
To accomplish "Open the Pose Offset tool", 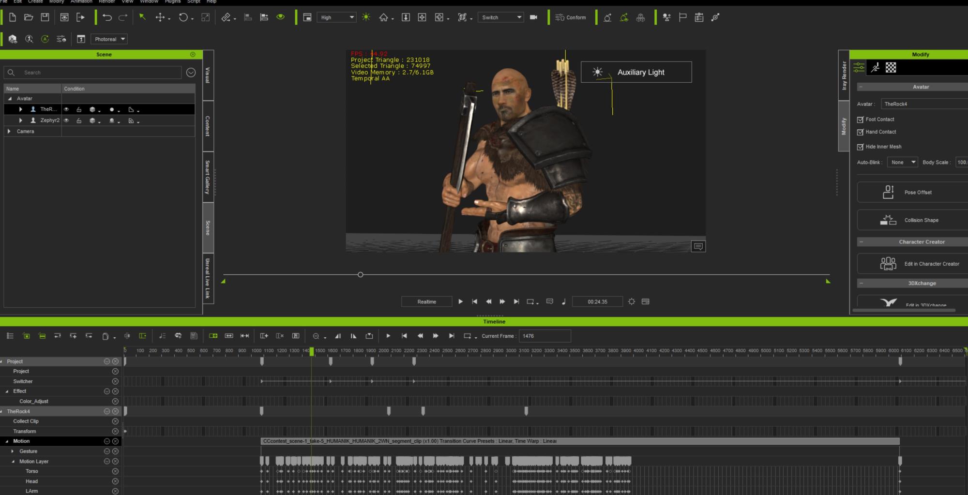I will point(912,192).
